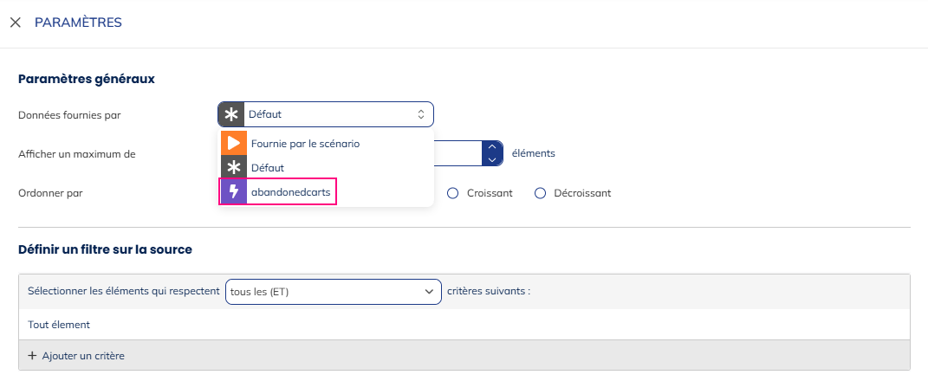Click the plus icon beside Ajouter un critère
Viewport: 928px width, 381px height.
pos(33,356)
